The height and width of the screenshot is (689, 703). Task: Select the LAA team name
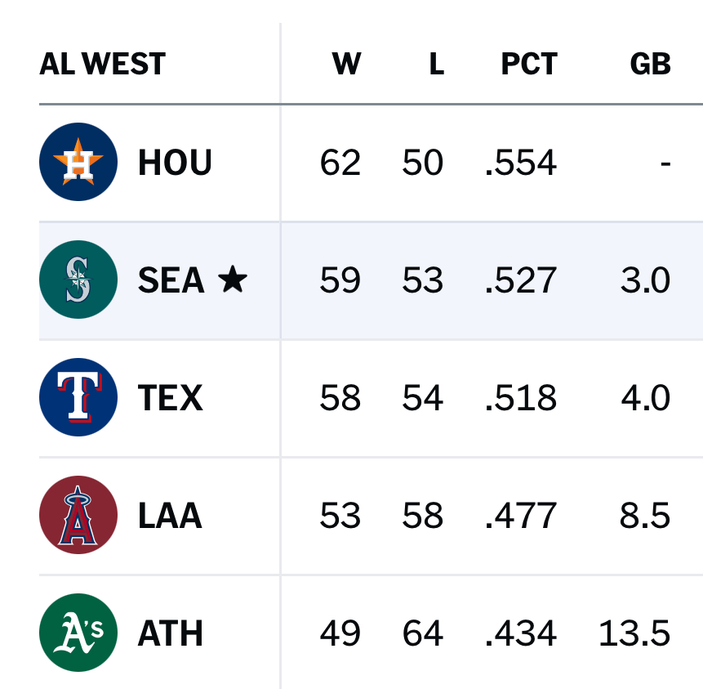click(x=170, y=515)
